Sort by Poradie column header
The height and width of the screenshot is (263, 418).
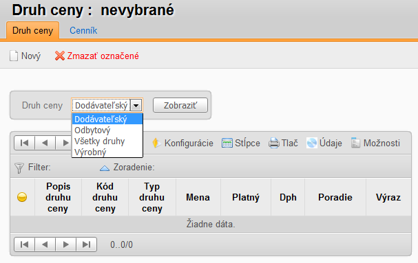pyautogui.click(x=335, y=197)
